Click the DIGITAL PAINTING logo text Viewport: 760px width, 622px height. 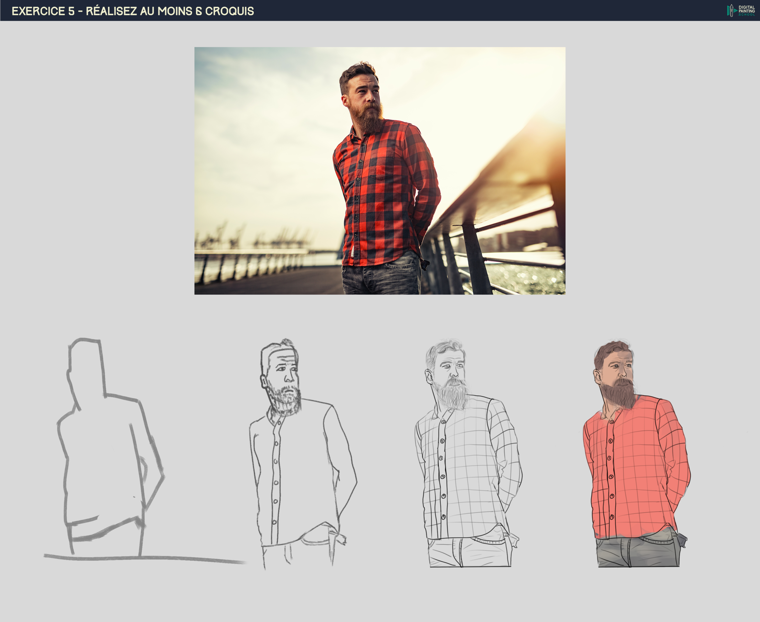pyautogui.click(x=747, y=9)
